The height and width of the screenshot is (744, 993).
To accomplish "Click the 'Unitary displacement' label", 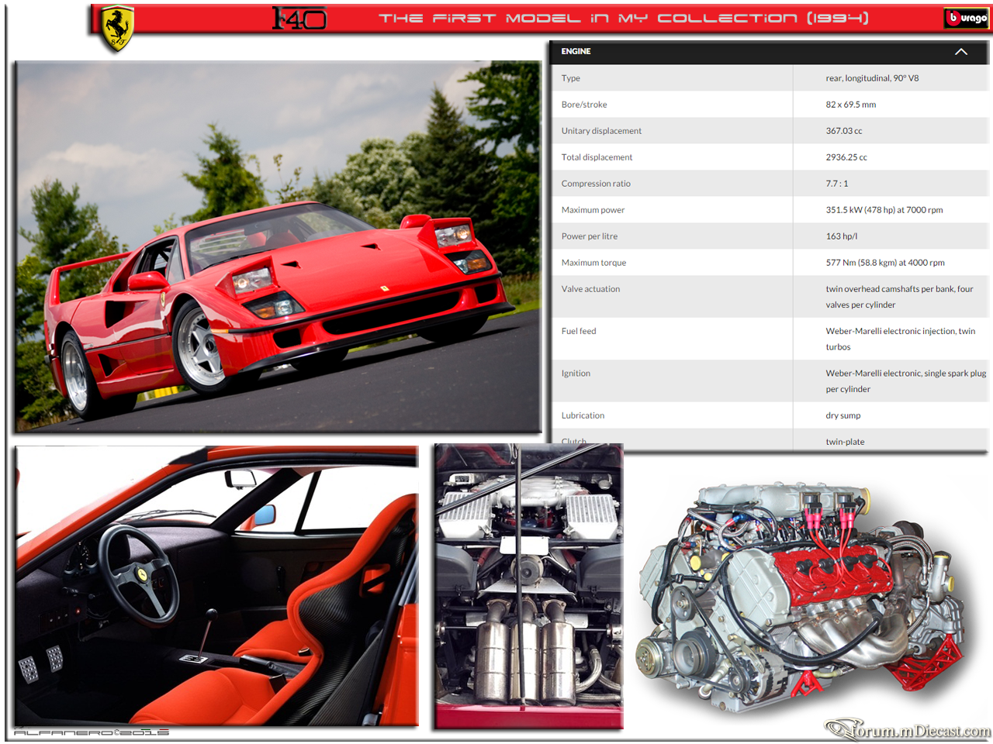I will [x=601, y=131].
